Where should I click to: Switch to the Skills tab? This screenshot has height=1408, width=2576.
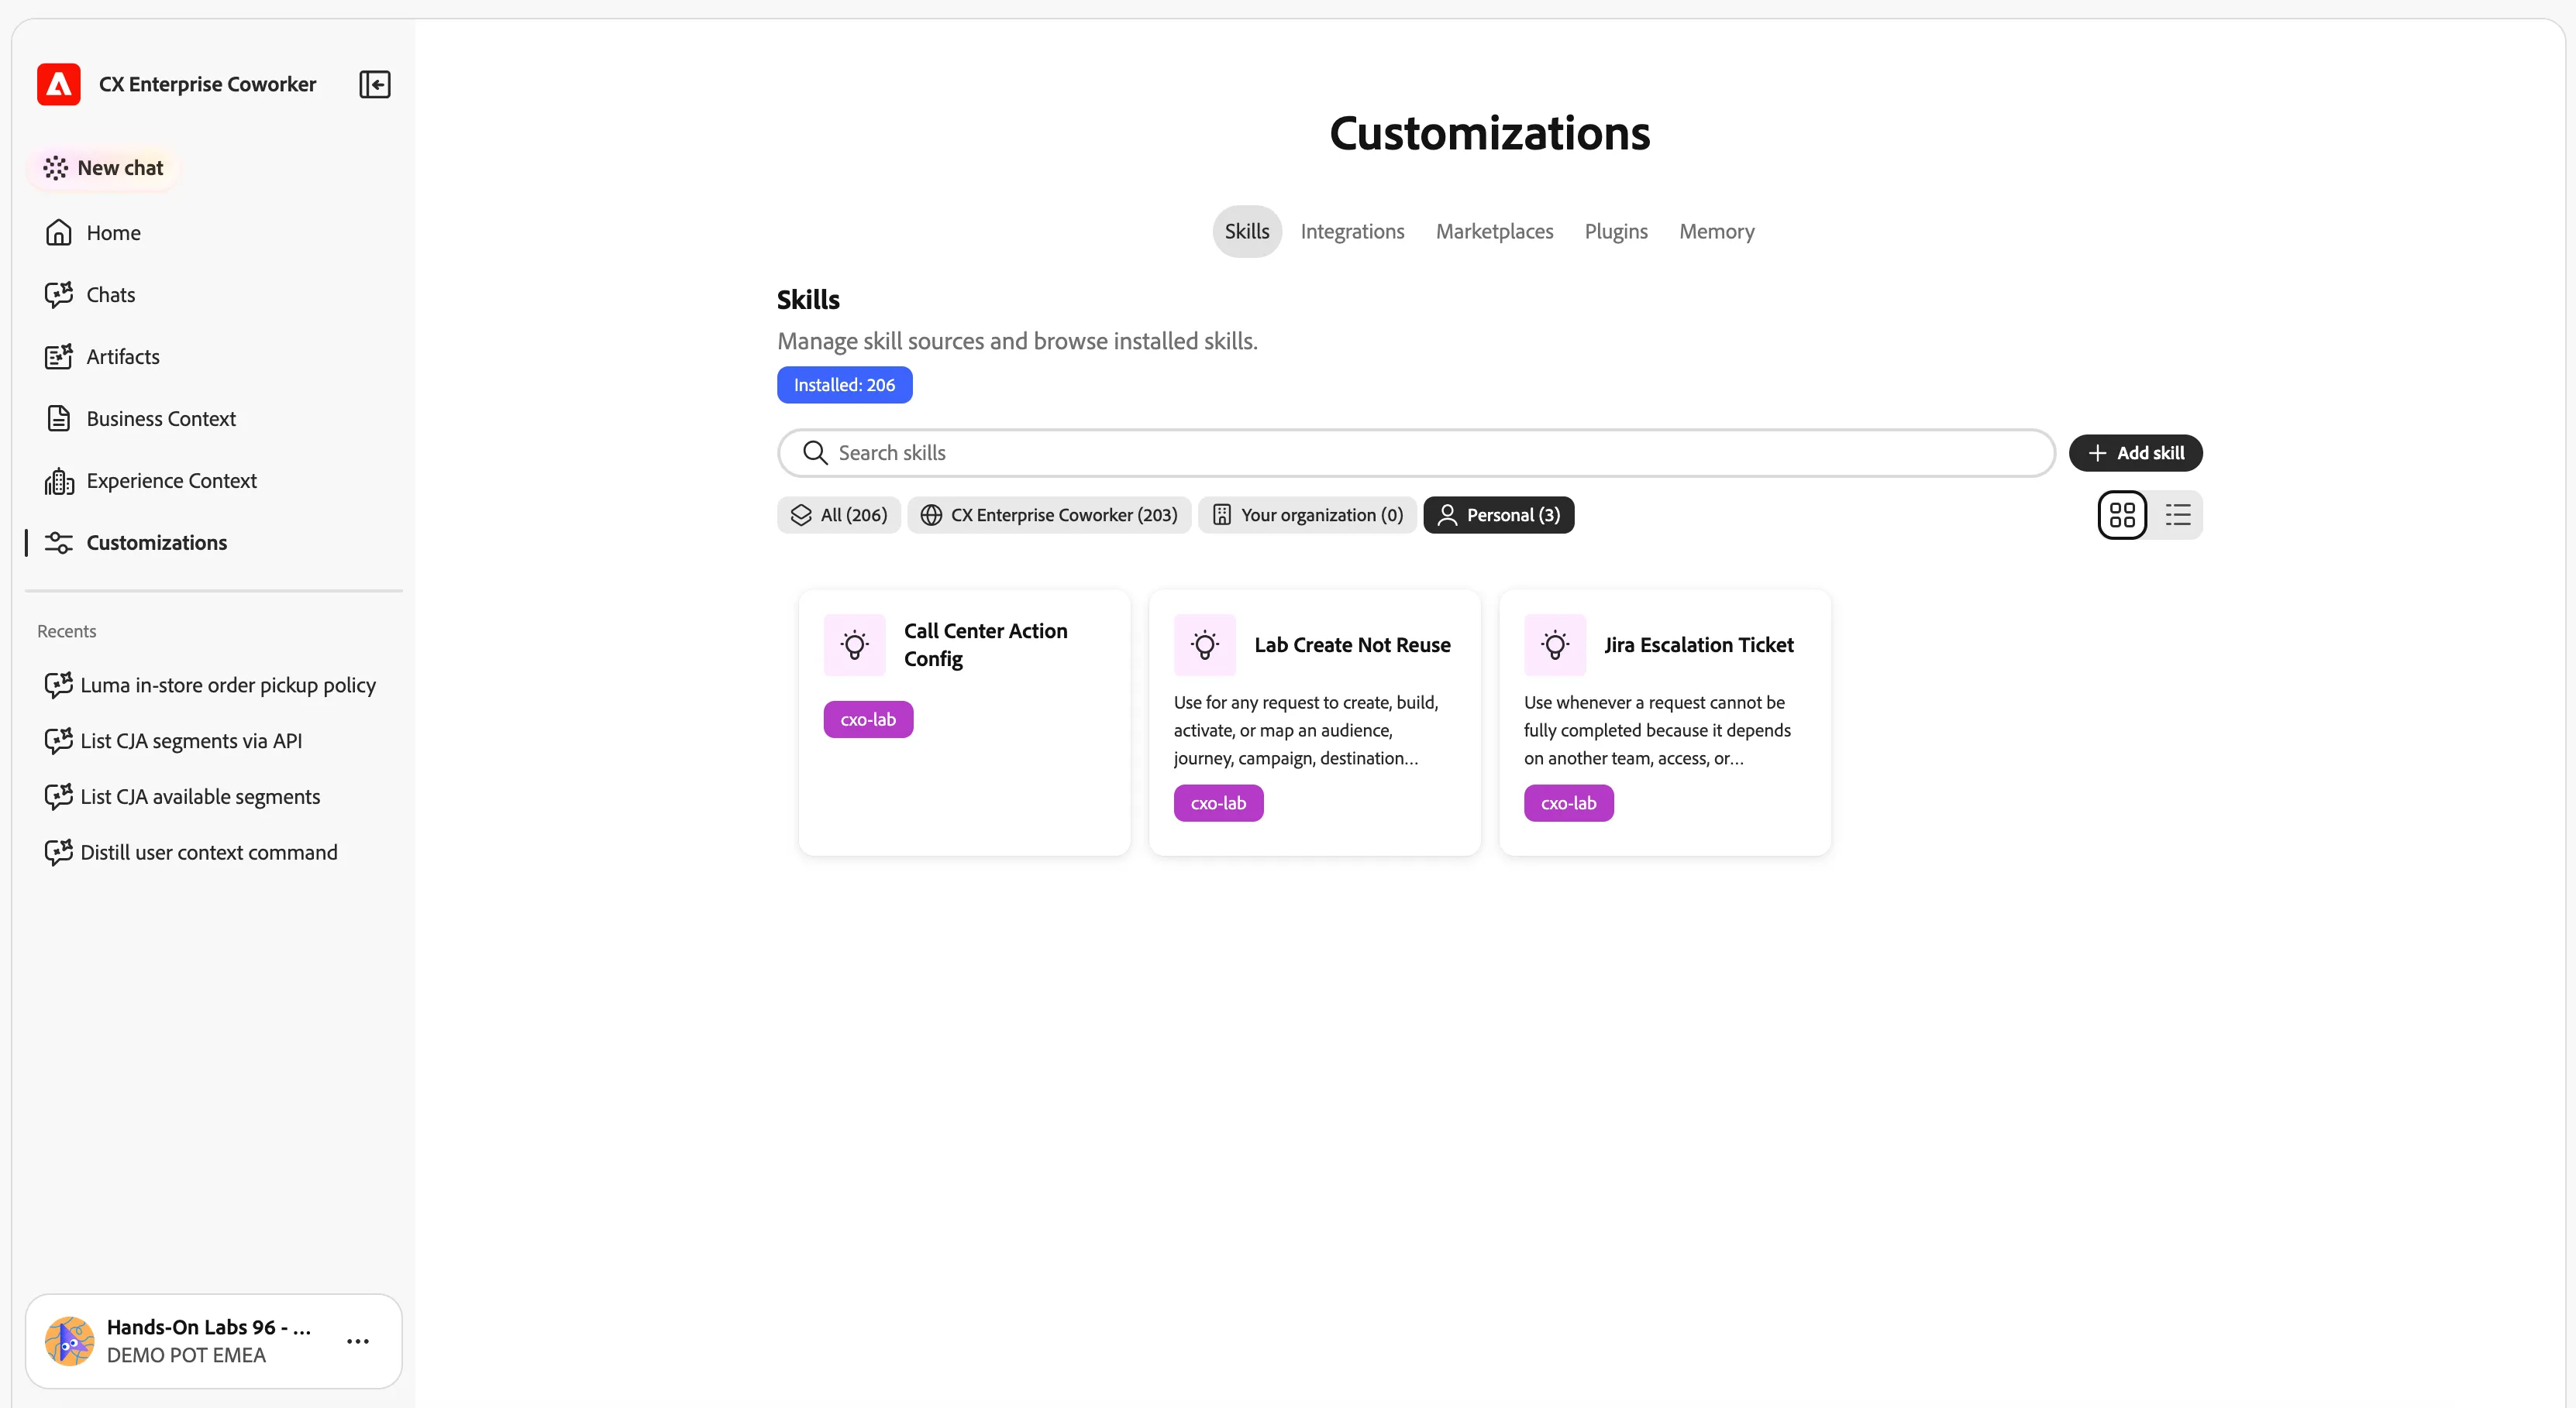(x=1247, y=232)
